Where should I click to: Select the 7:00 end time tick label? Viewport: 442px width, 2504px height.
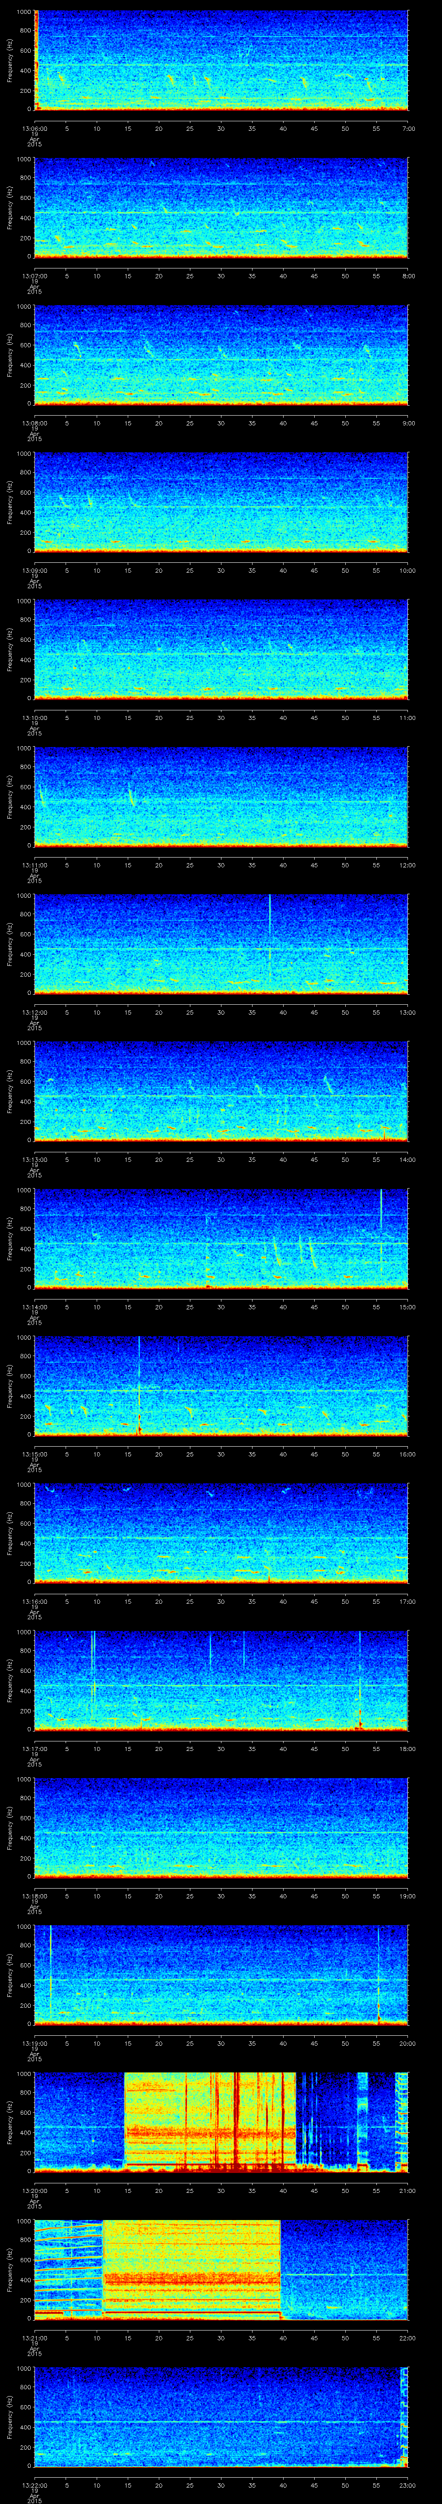(x=408, y=128)
